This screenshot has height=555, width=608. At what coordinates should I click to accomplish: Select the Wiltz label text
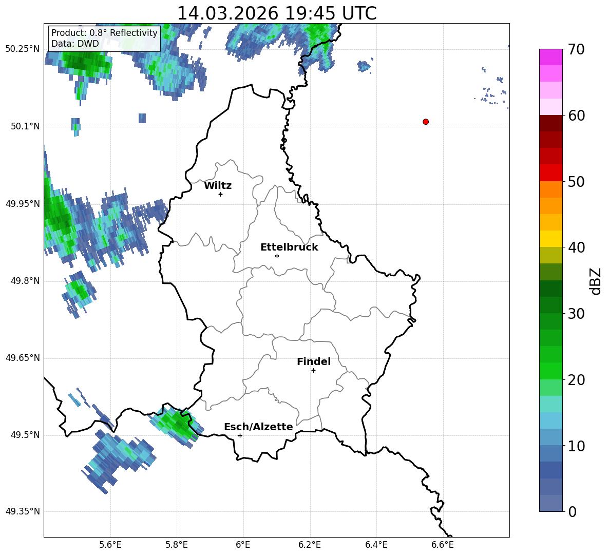[x=218, y=186]
